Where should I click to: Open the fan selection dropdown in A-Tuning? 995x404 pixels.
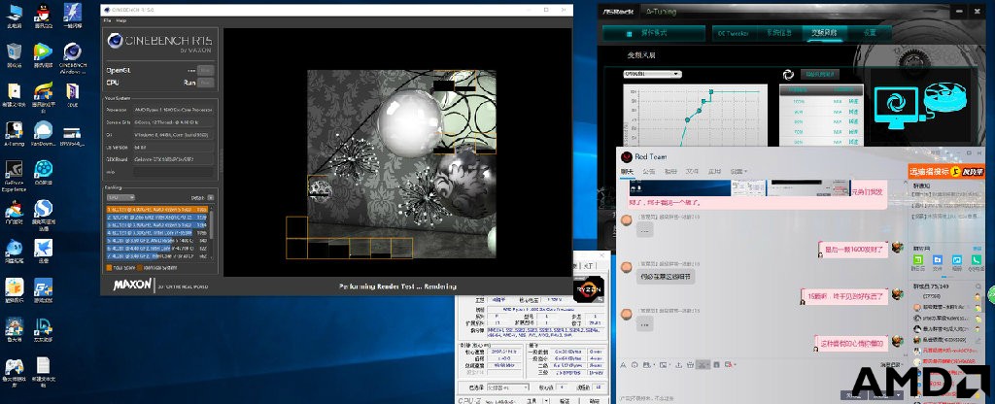tap(652, 74)
